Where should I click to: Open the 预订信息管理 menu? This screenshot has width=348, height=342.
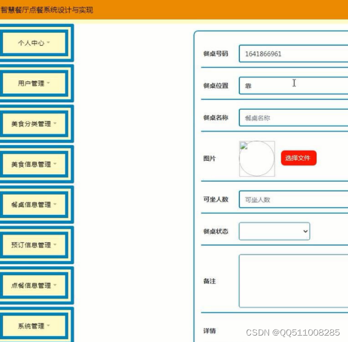coord(34,245)
